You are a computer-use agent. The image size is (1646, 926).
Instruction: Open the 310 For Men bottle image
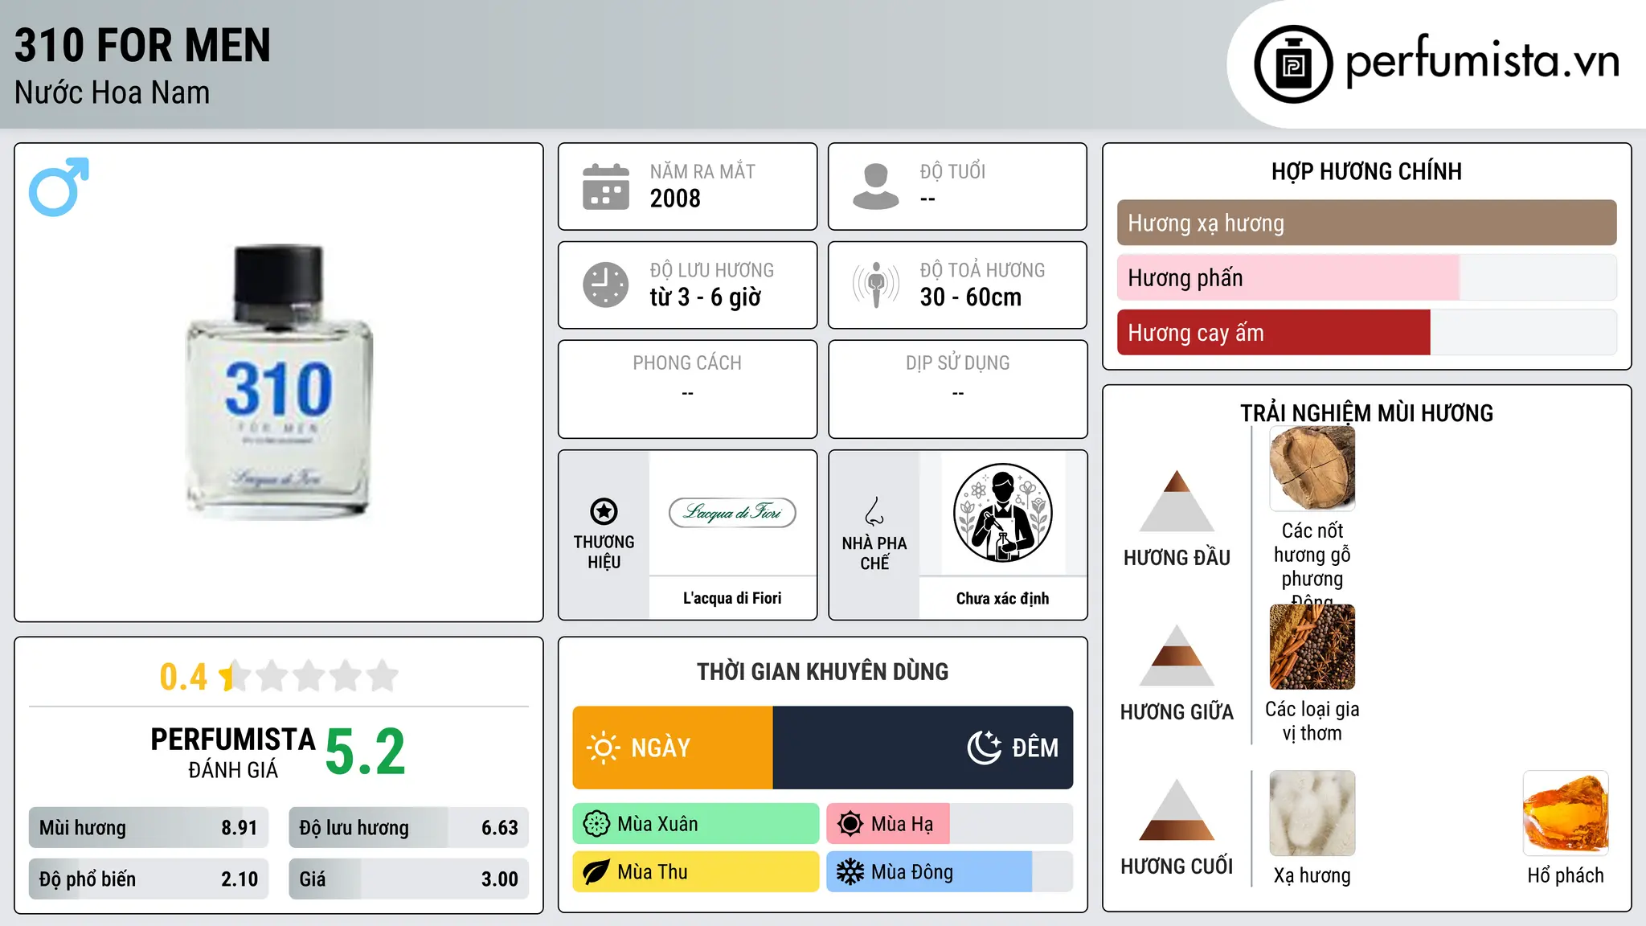pos(279,381)
